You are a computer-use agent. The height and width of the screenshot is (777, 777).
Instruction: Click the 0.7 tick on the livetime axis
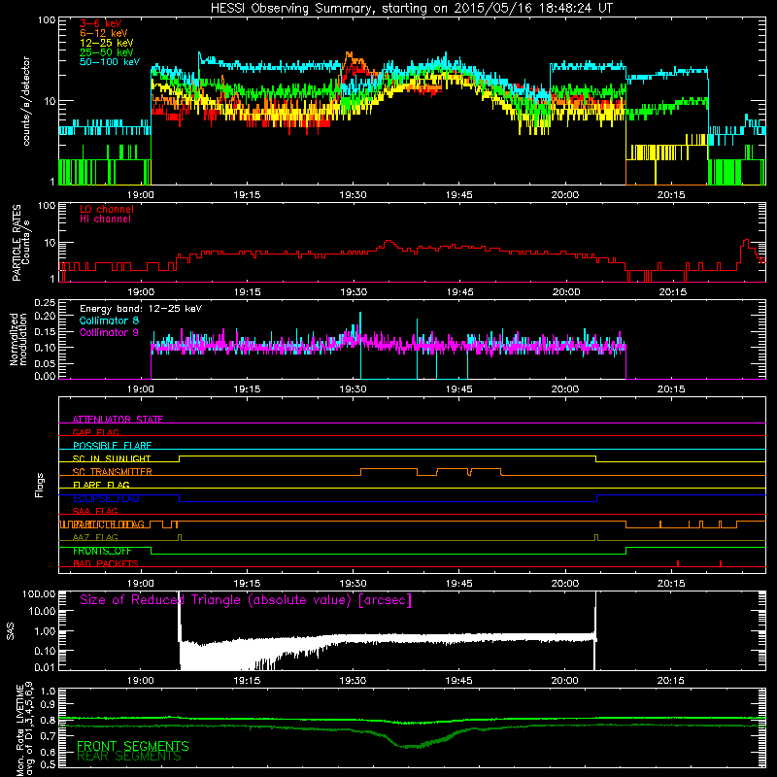coord(48,736)
